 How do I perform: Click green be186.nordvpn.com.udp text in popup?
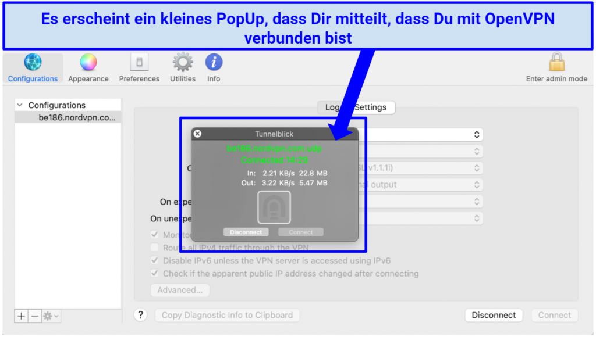(274, 148)
